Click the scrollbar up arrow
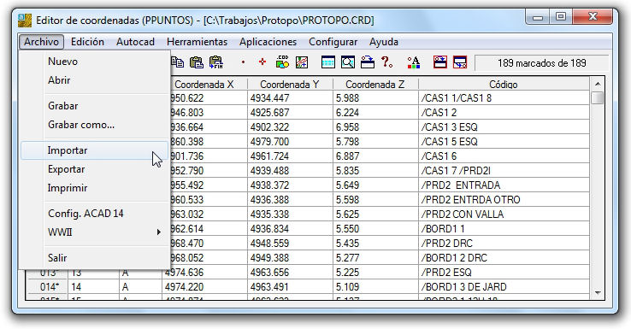 [597, 84]
